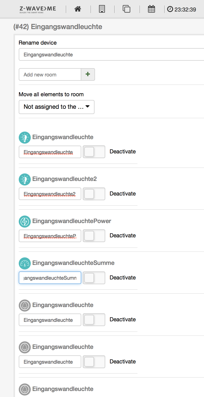Click the EingangswandleuchteSumme meter gauge icon
The image size is (204, 397).
tap(25, 263)
